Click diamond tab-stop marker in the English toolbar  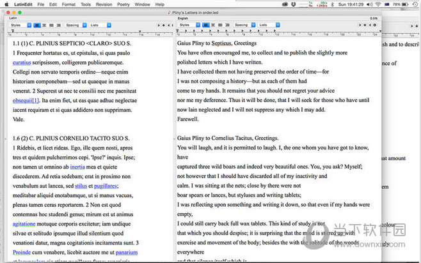(x=365, y=25)
